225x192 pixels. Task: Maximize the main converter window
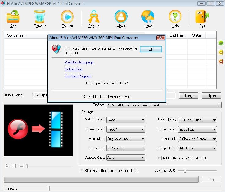(x=211, y=3)
